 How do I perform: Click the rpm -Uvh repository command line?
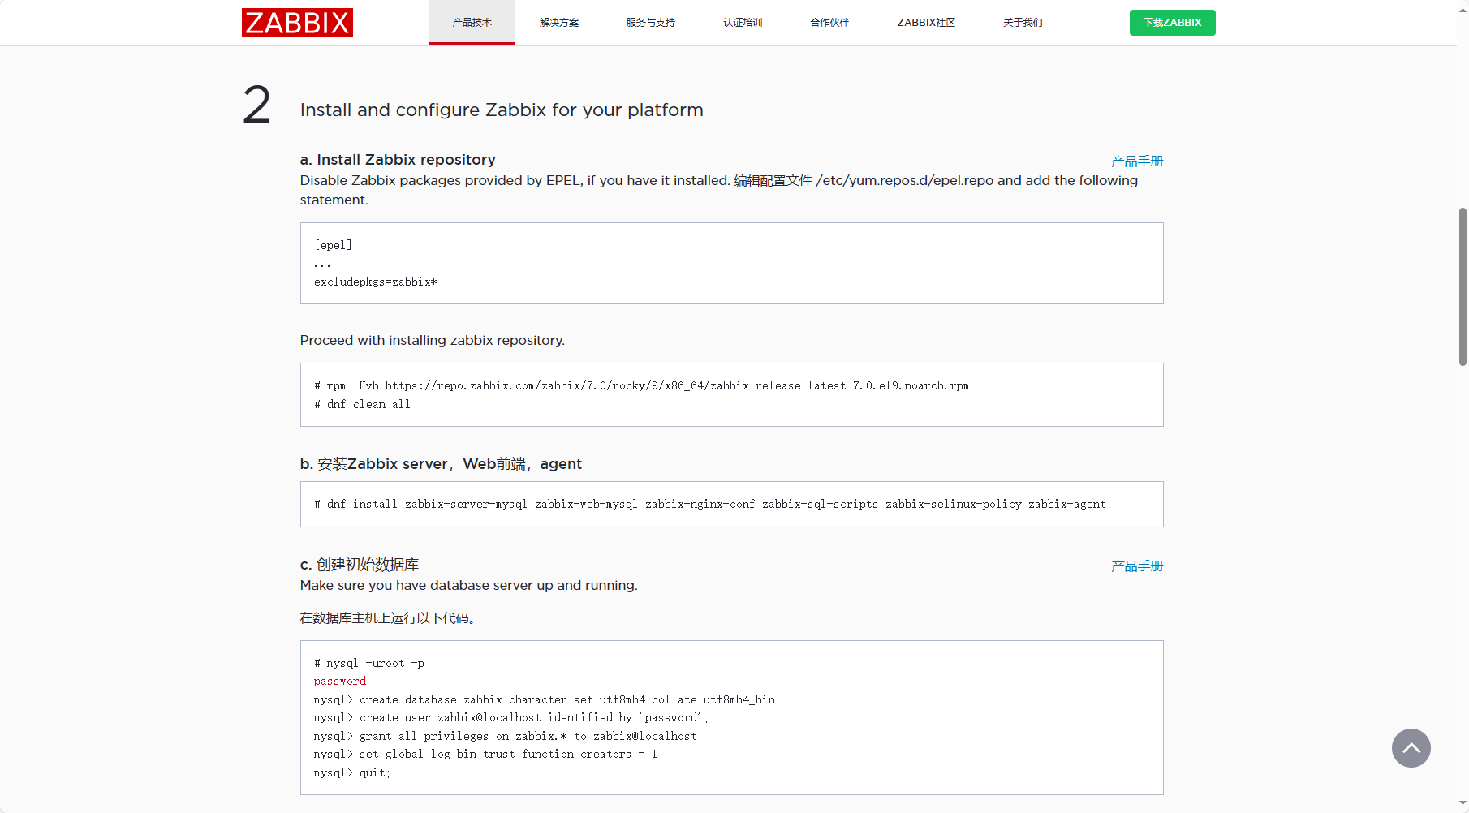coord(641,385)
